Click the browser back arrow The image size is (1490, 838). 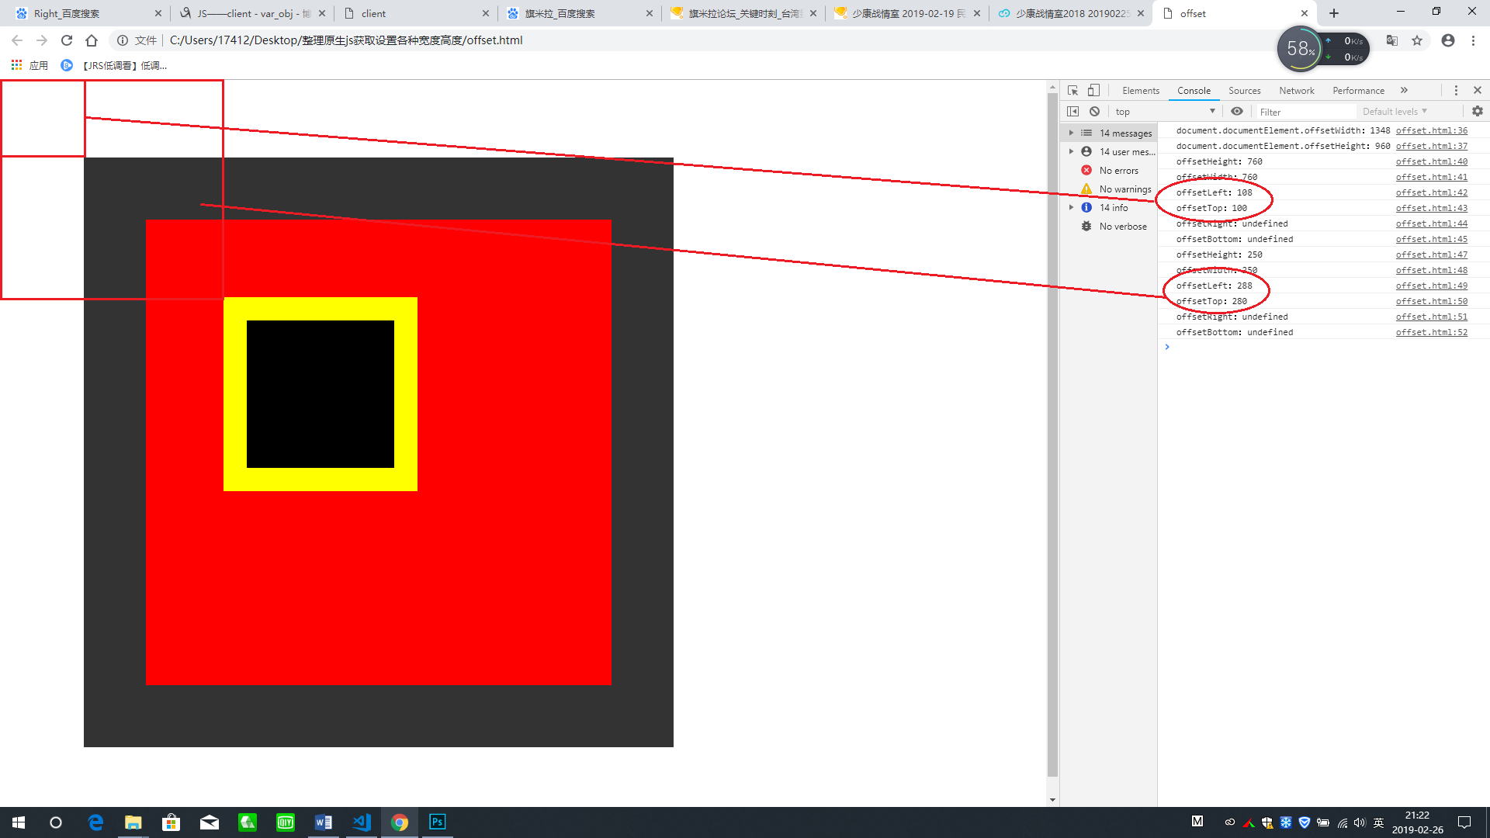pyautogui.click(x=17, y=40)
